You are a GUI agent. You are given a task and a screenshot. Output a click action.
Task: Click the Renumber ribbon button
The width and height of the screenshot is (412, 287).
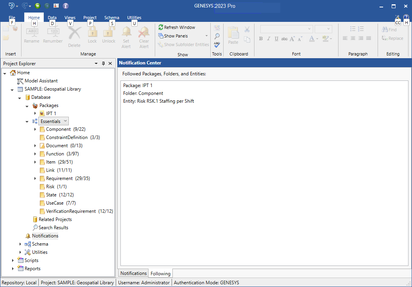(52, 35)
